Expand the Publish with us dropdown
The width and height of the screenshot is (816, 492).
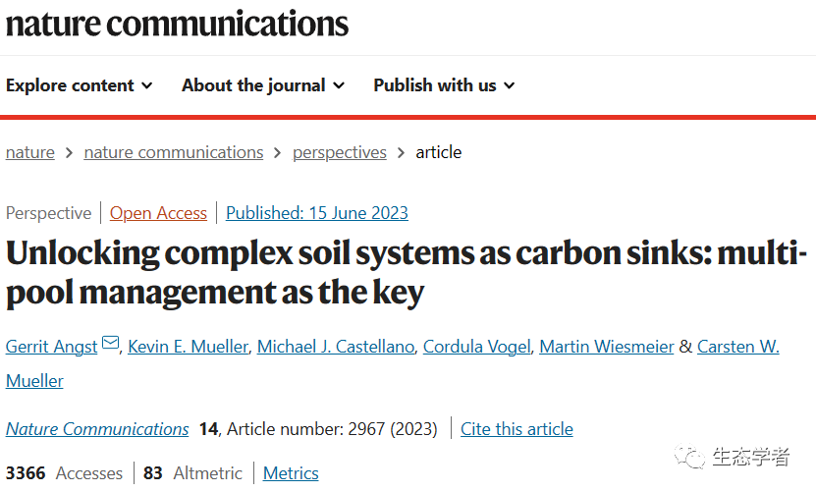pos(444,85)
